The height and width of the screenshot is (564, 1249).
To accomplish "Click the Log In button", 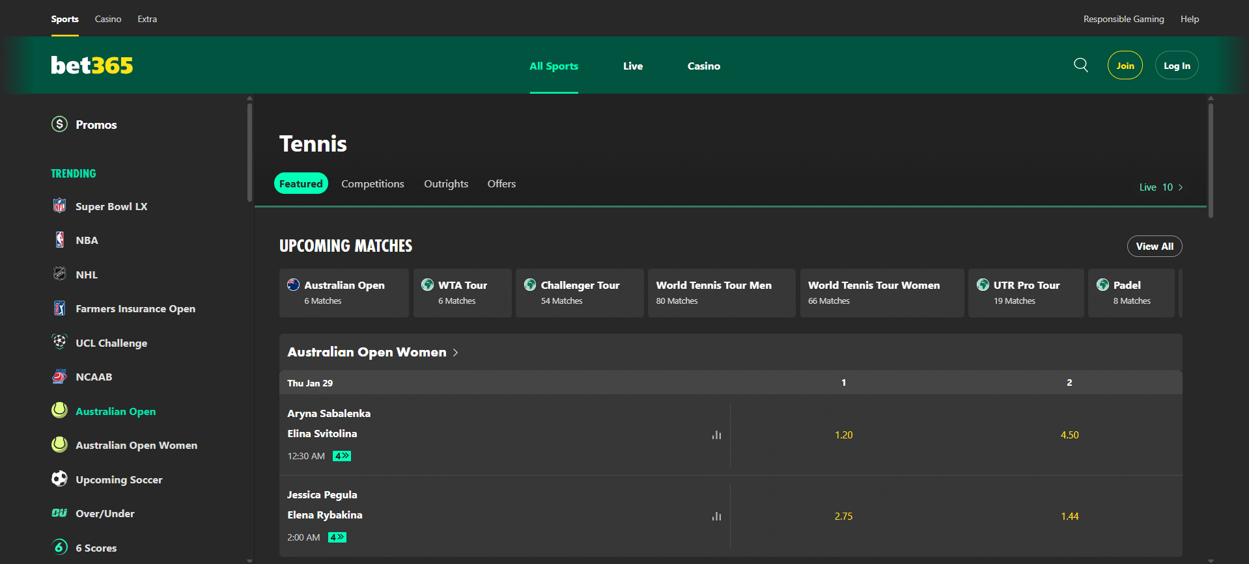I will pos(1177,65).
